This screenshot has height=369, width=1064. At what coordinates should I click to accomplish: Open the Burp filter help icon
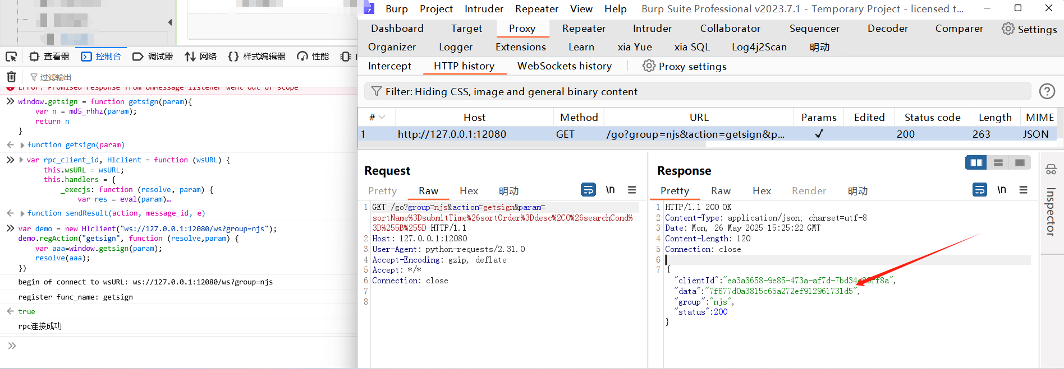coord(1047,91)
